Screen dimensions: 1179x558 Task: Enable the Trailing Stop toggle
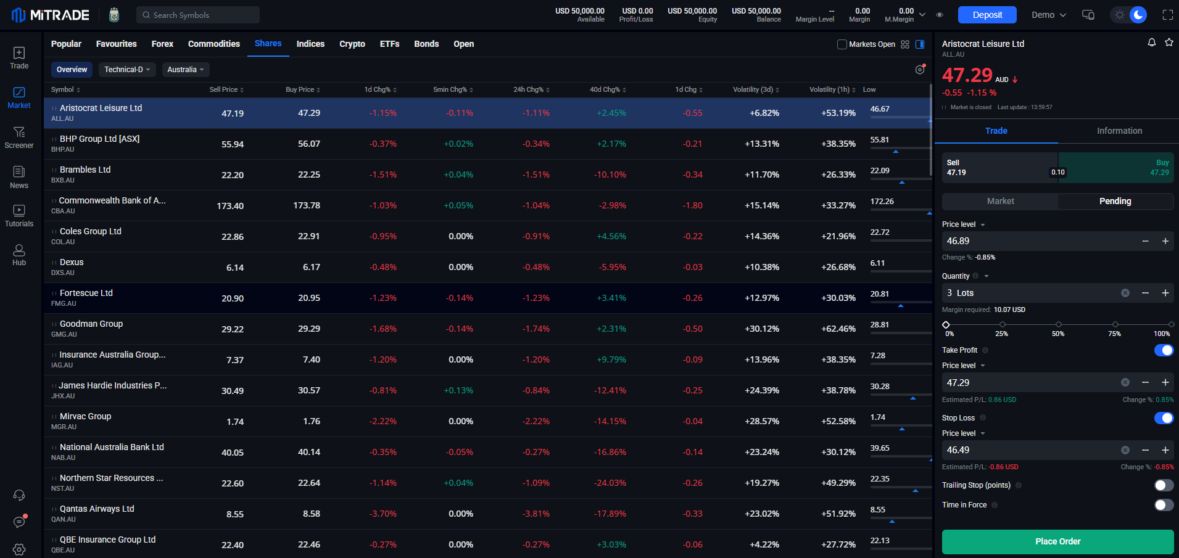point(1164,485)
